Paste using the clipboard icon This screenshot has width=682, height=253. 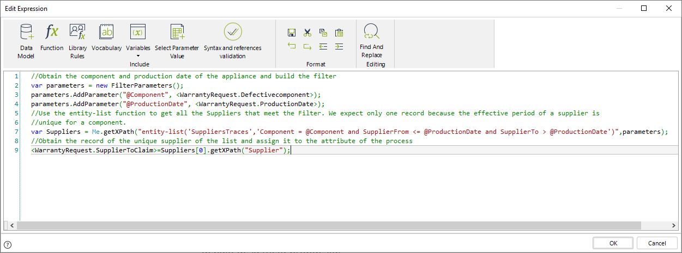click(x=339, y=33)
